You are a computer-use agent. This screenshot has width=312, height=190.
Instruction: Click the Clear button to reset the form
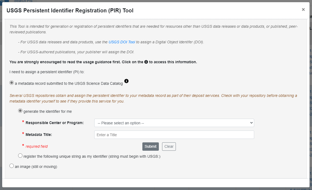click(x=169, y=146)
